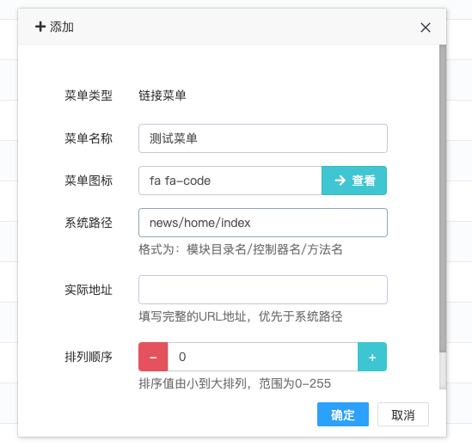Focus the 系统路径 field with news/home/index
472x447 pixels.
pyautogui.click(x=263, y=223)
